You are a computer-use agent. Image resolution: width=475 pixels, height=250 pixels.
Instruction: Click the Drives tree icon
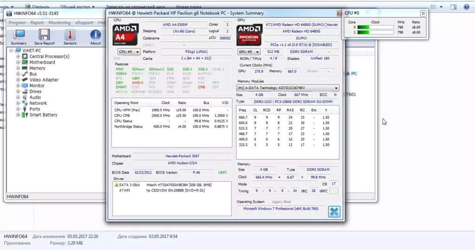click(x=25, y=91)
